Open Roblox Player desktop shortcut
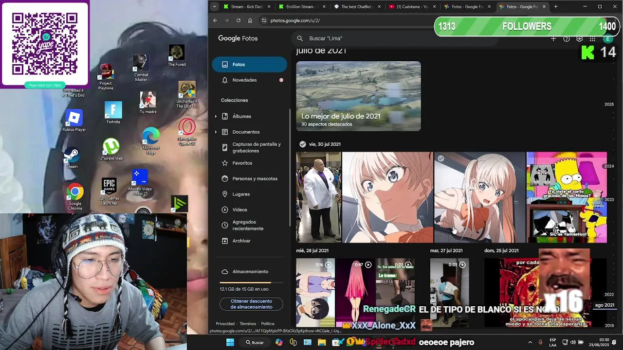623x350 pixels. (74, 121)
